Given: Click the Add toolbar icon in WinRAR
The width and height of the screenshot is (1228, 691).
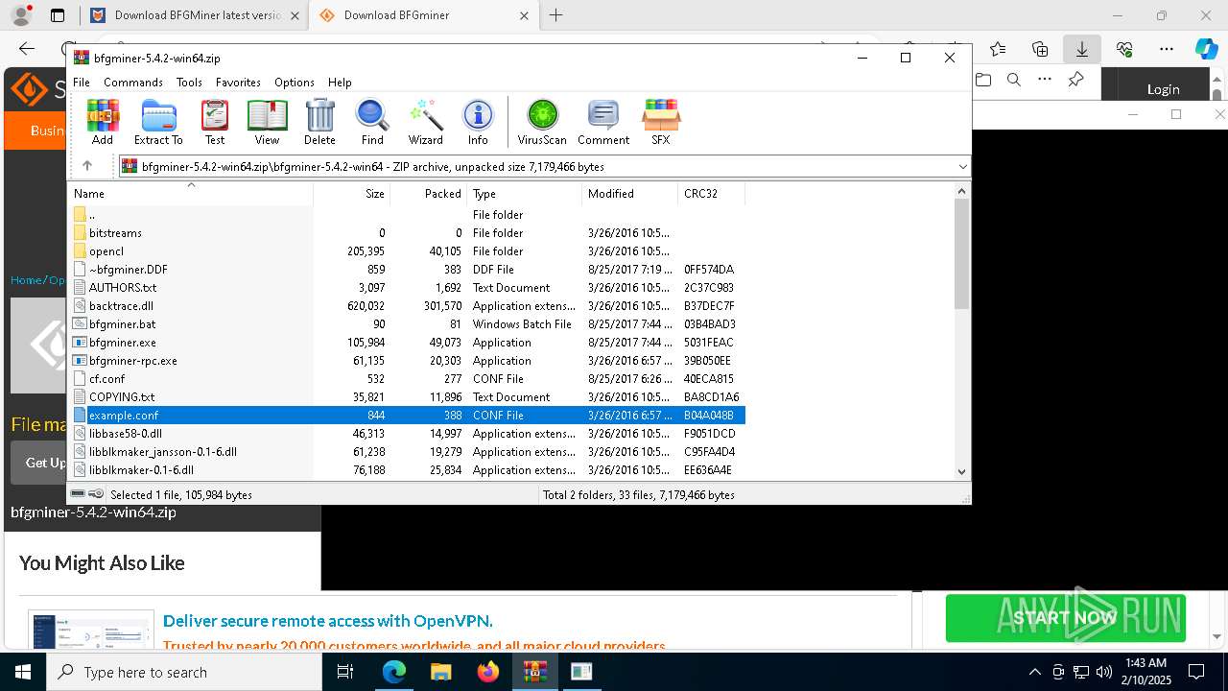Looking at the screenshot, I should [x=103, y=121].
